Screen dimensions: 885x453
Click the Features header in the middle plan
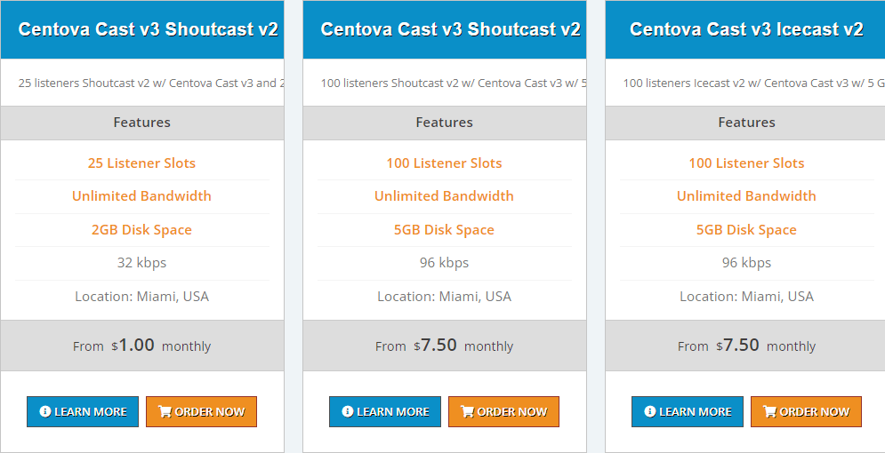[444, 123]
